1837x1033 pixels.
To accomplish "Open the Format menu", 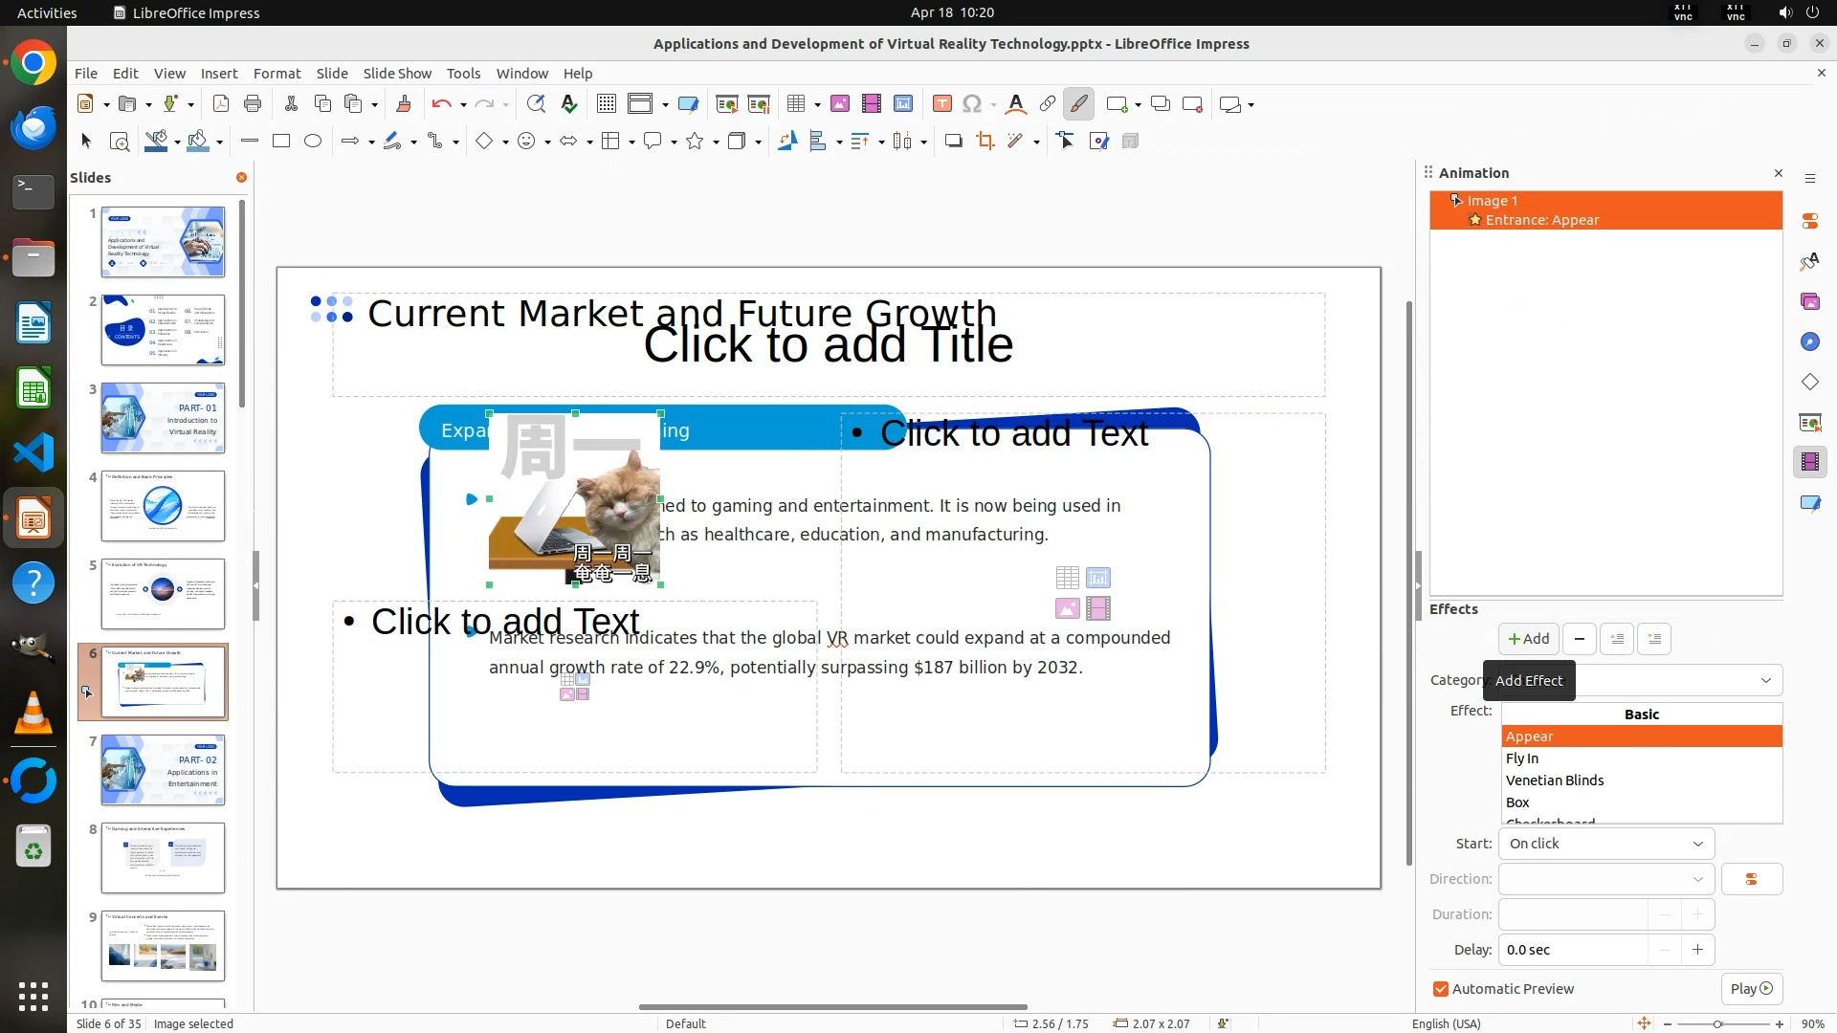I will [x=277, y=74].
